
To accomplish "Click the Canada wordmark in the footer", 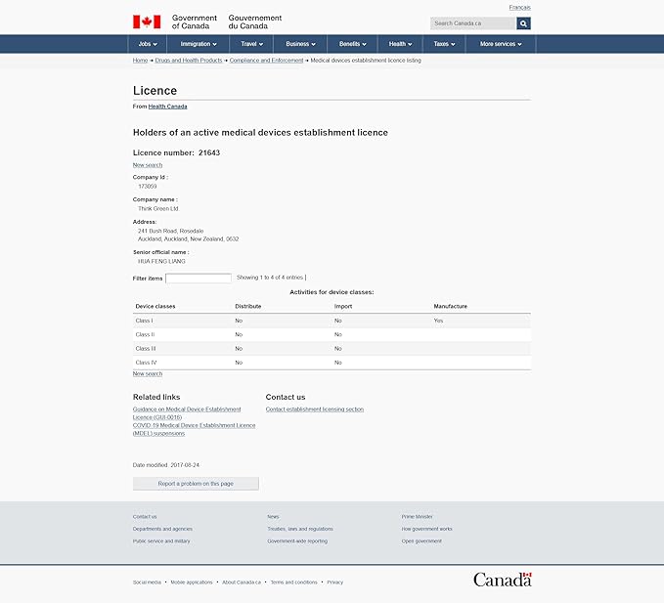I will click(502, 580).
